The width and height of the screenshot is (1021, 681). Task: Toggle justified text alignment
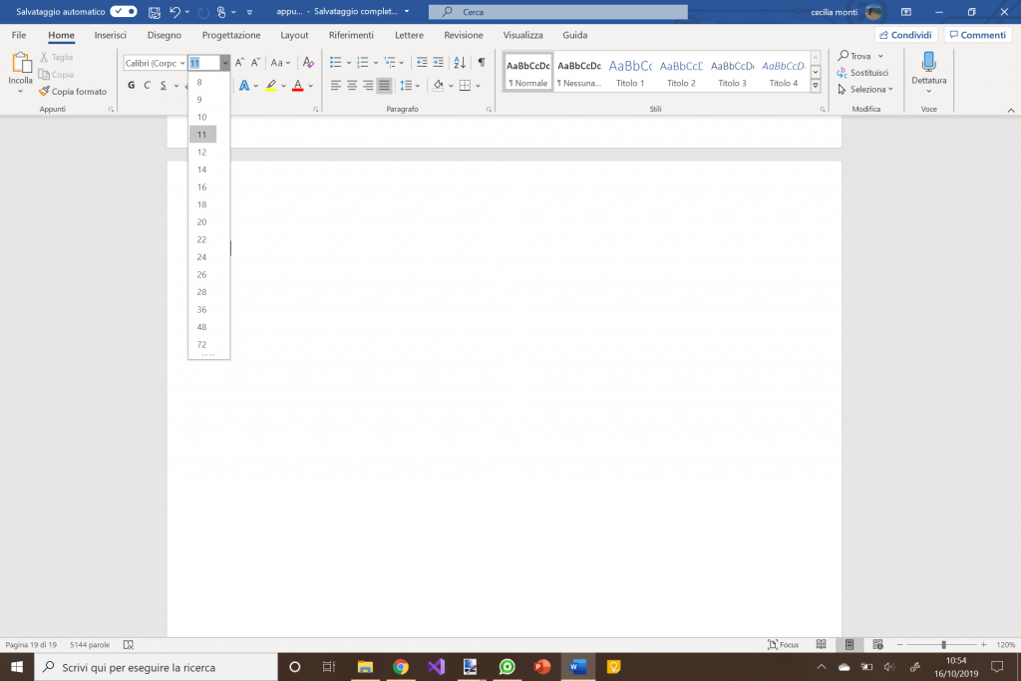click(384, 86)
